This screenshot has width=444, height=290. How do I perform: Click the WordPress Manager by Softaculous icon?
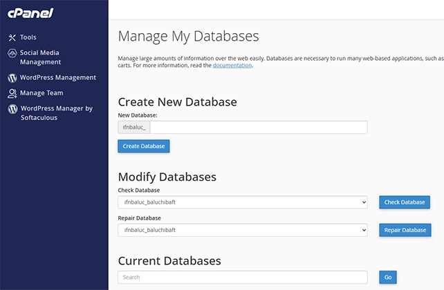tap(12, 109)
